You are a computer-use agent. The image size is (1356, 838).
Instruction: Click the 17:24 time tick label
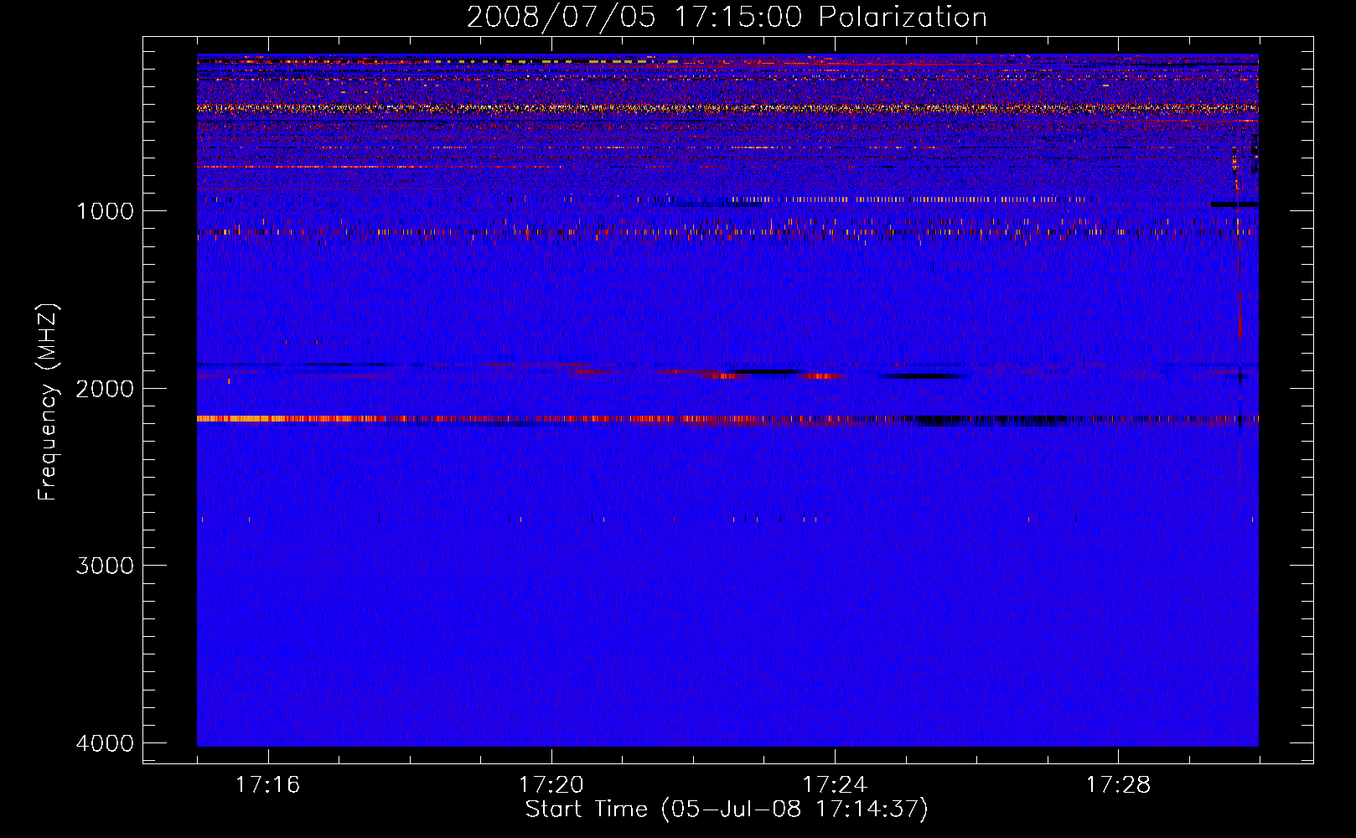pos(835,785)
